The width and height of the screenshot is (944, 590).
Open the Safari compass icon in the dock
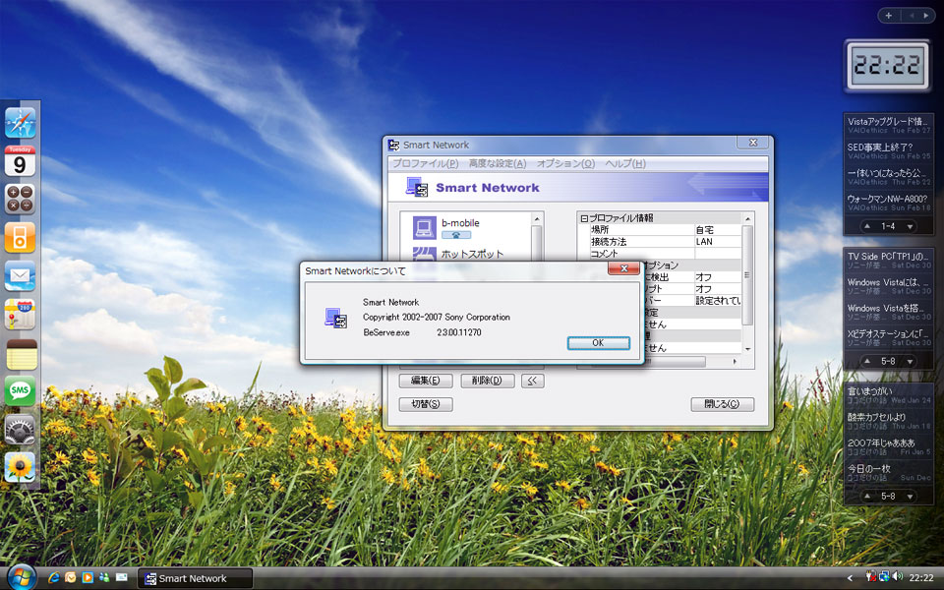tap(20, 123)
